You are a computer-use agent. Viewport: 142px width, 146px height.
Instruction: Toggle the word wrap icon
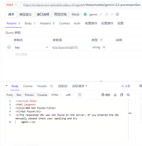click(79, 95)
